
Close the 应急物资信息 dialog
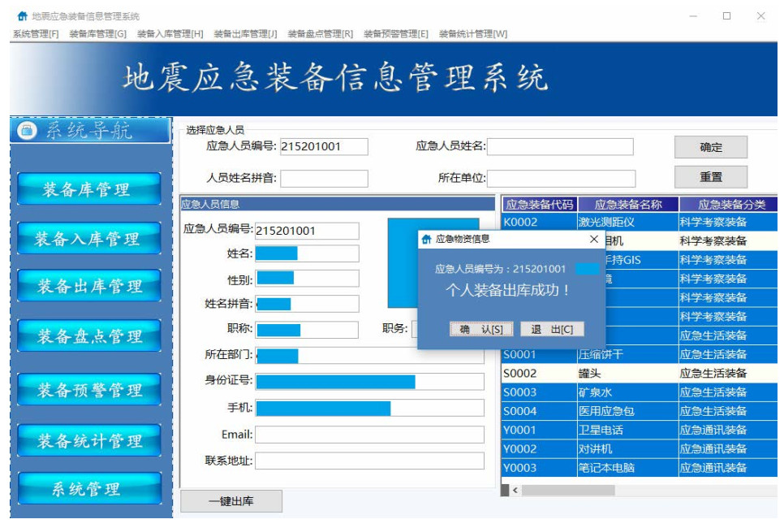594,240
